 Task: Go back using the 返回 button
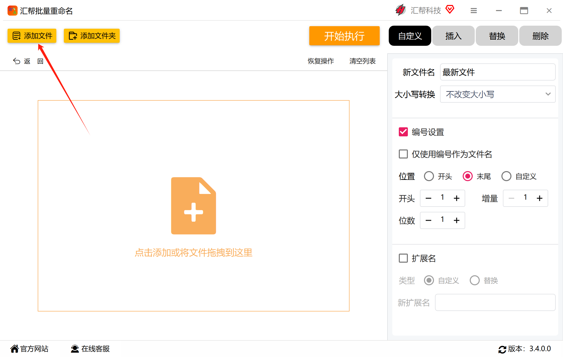(28, 61)
